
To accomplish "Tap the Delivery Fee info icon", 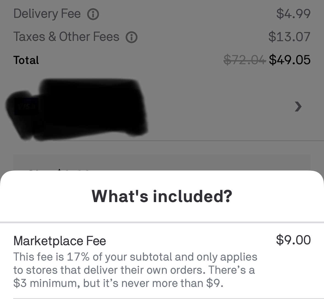I will click(x=93, y=14).
